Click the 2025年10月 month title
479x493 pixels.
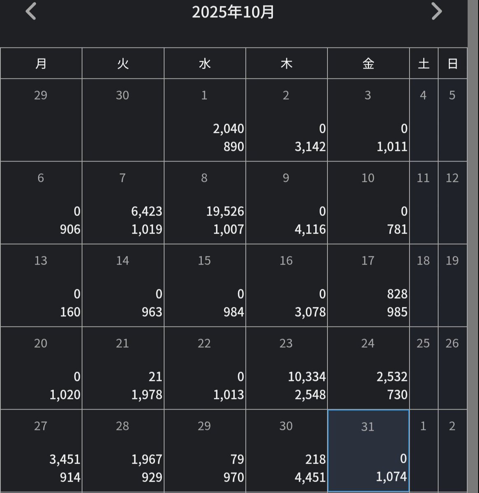click(x=233, y=12)
